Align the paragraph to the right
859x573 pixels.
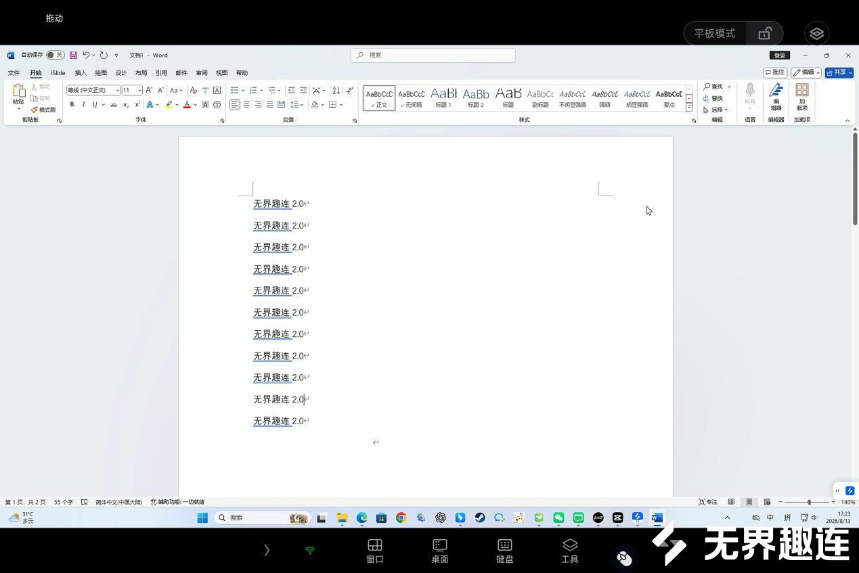click(258, 105)
